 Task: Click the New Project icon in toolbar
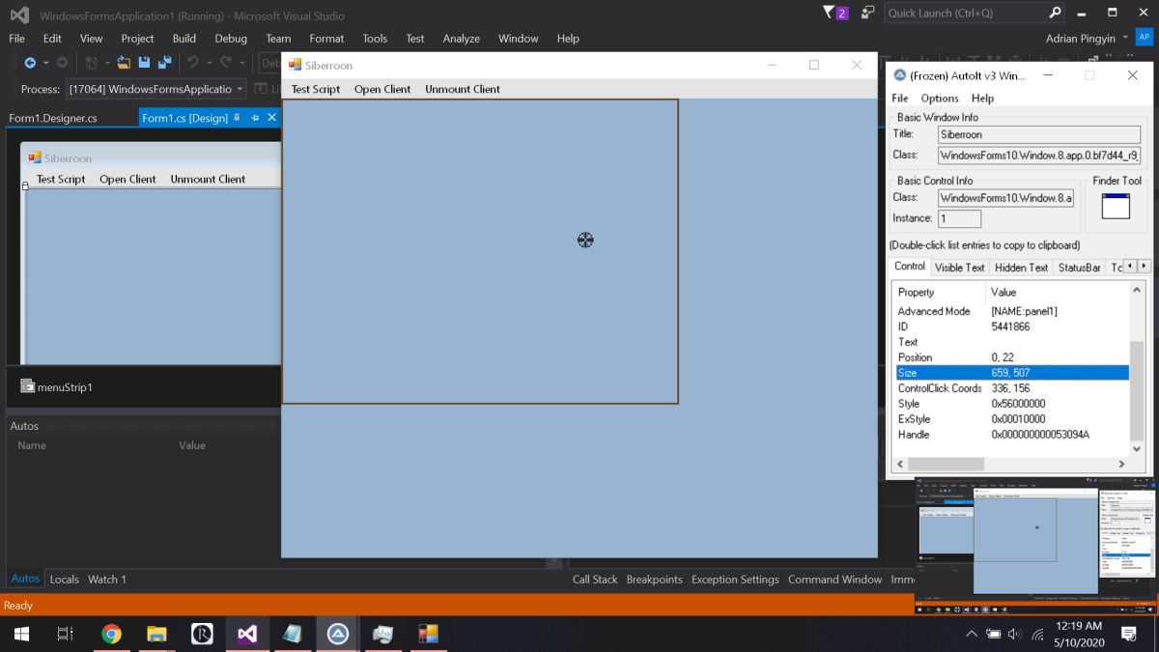point(92,63)
